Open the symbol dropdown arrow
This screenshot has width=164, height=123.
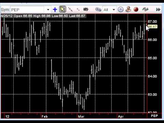click(x=48, y=10)
